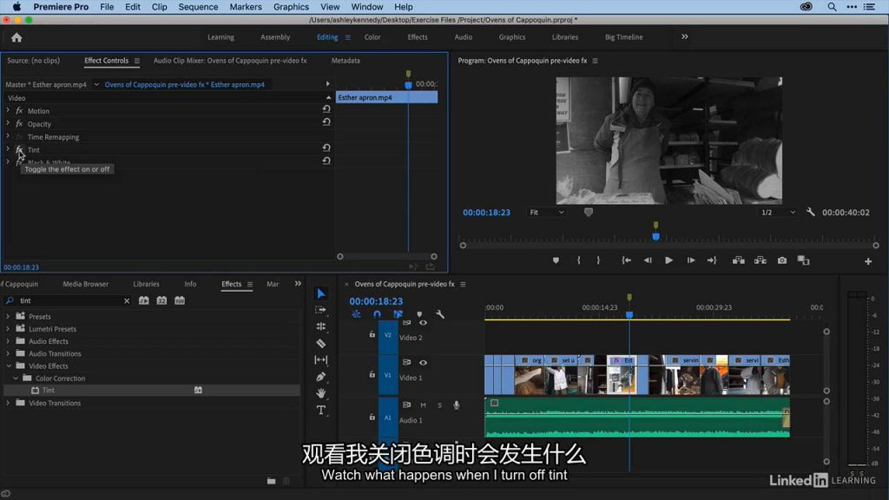
Task: Select the Pen tool
Action: [321, 377]
